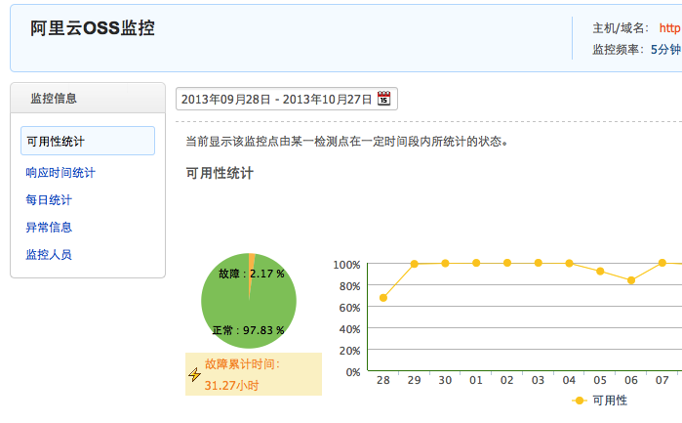Click the green 正常 97.83% pie slice
The image size is (682, 423).
coord(242,313)
